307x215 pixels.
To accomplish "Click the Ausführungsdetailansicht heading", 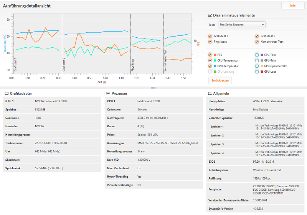I will click(x=27, y=6).
